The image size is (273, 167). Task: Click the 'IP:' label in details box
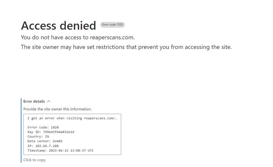30,146
